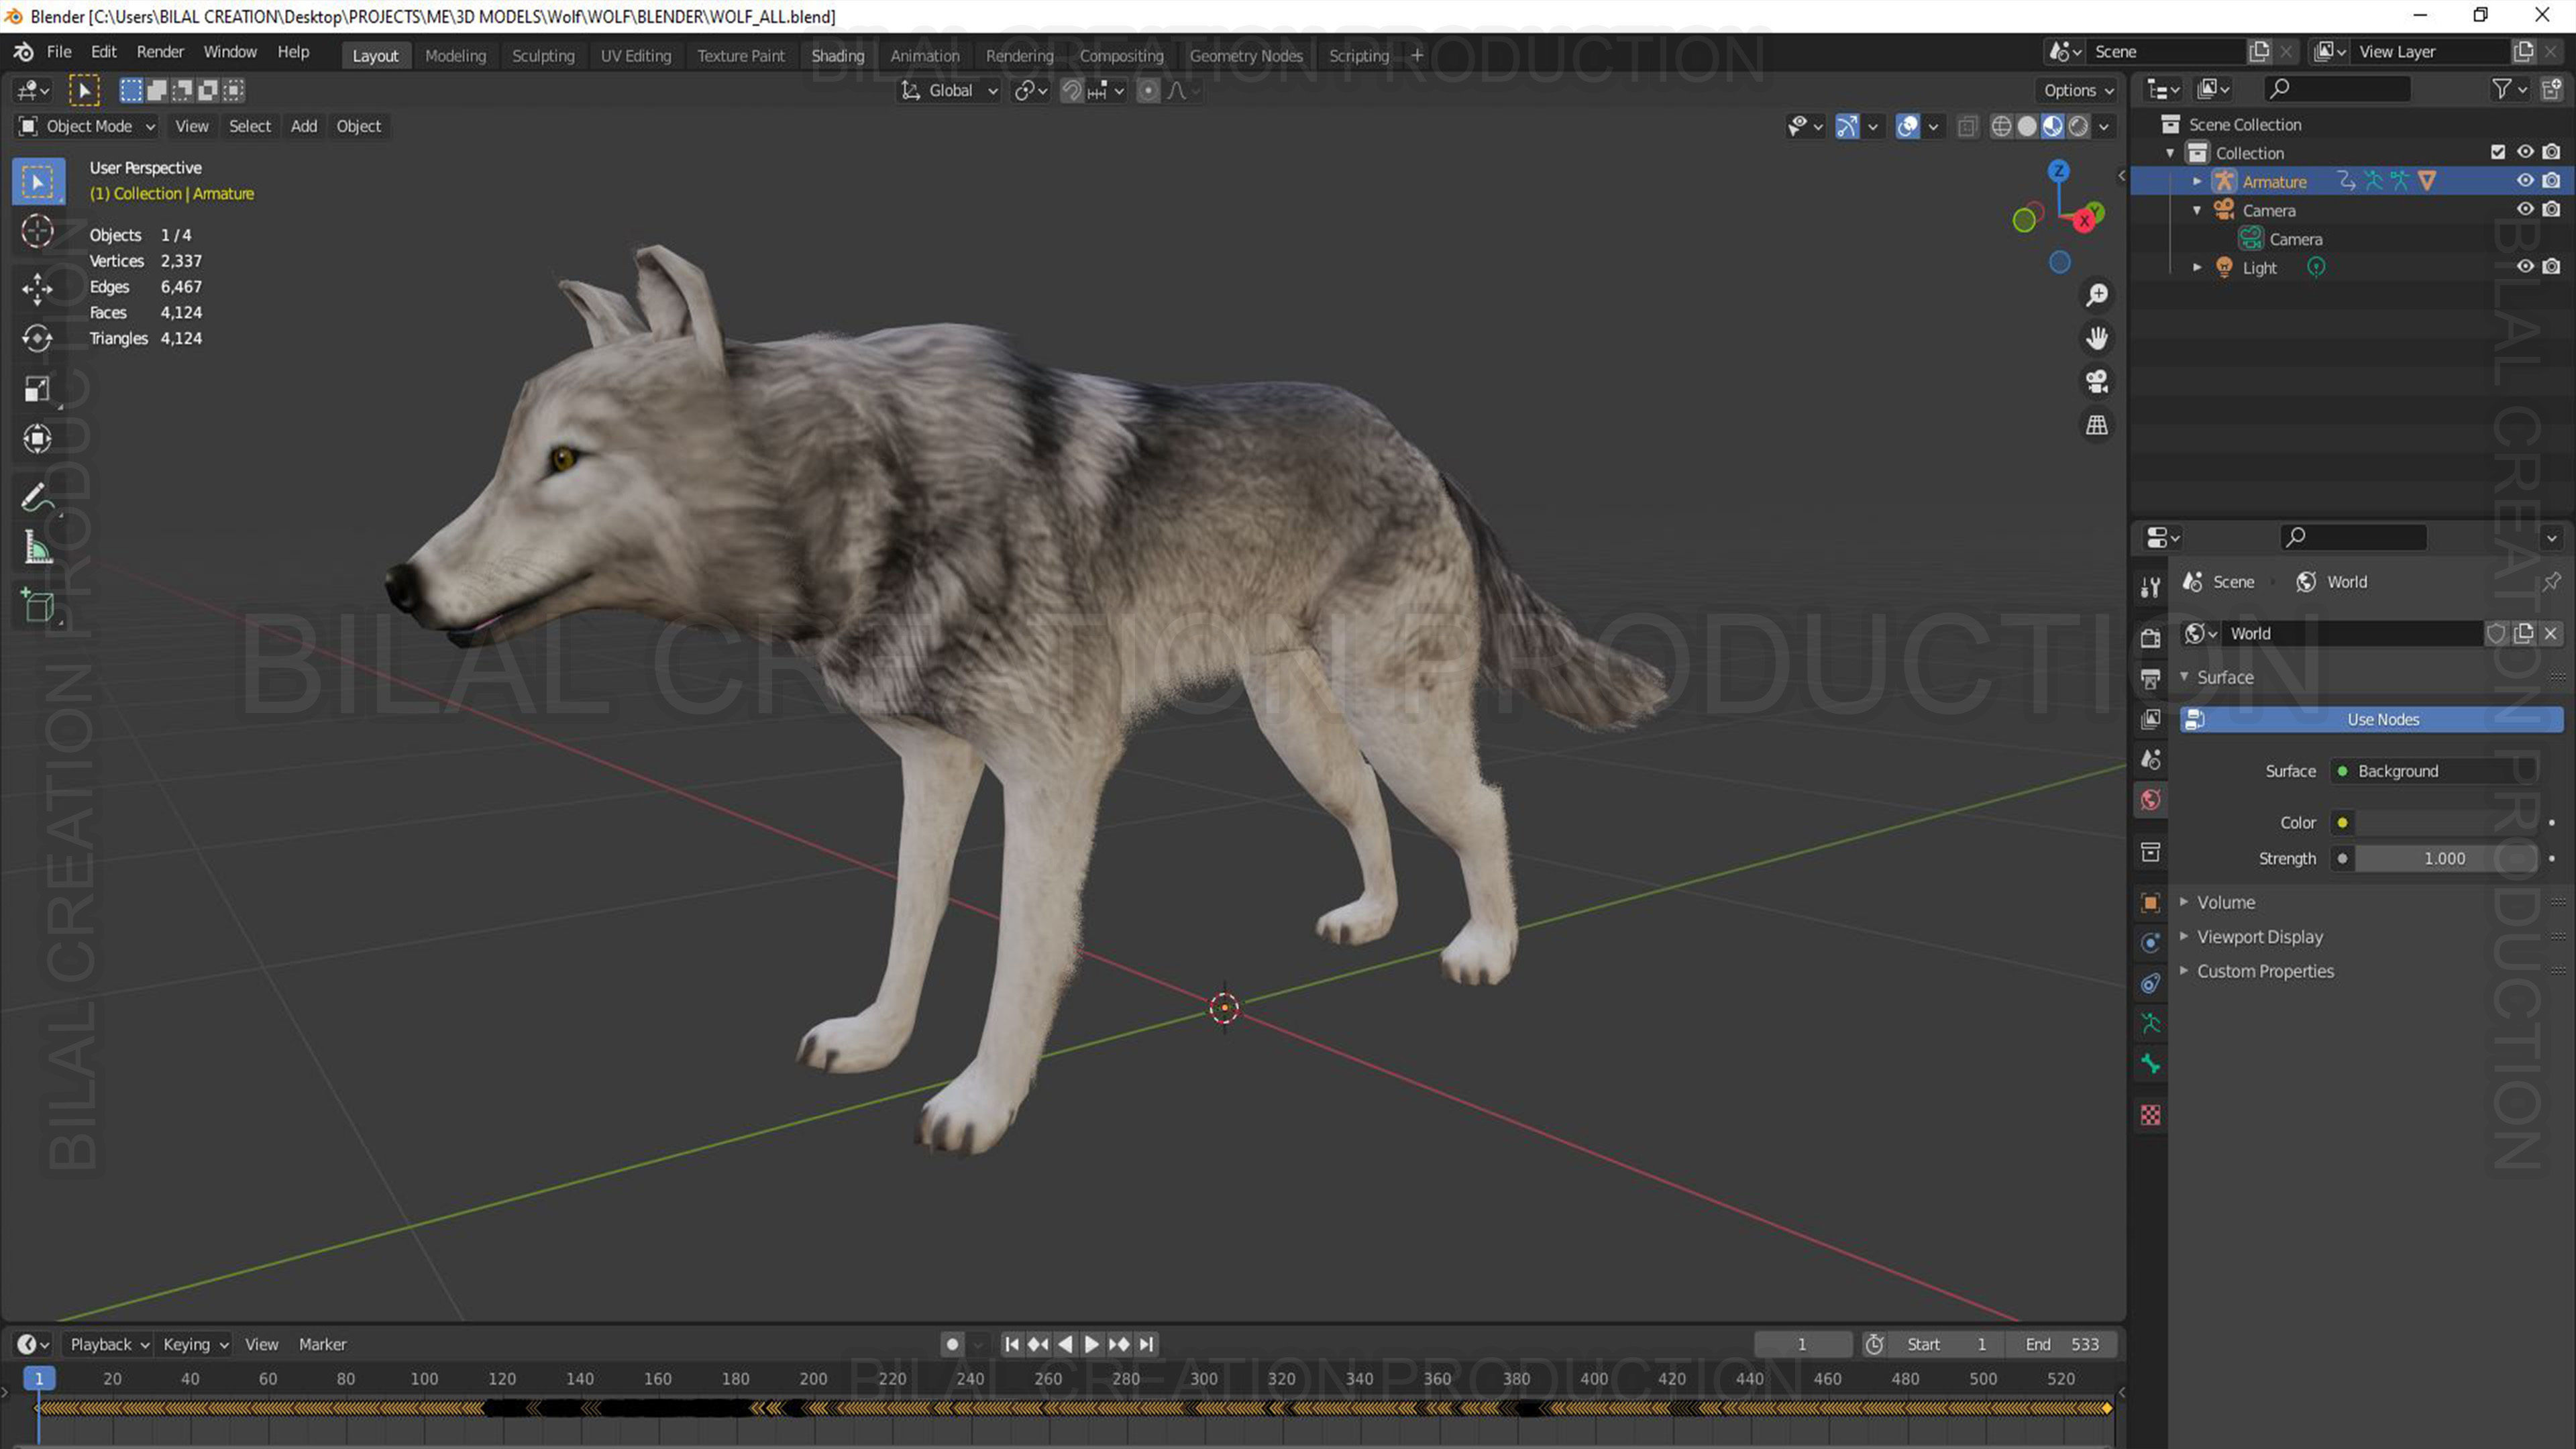The height and width of the screenshot is (1449, 2576).
Task: Toggle X-ray display in viewport header
Action: click(x=1968, y=126)
